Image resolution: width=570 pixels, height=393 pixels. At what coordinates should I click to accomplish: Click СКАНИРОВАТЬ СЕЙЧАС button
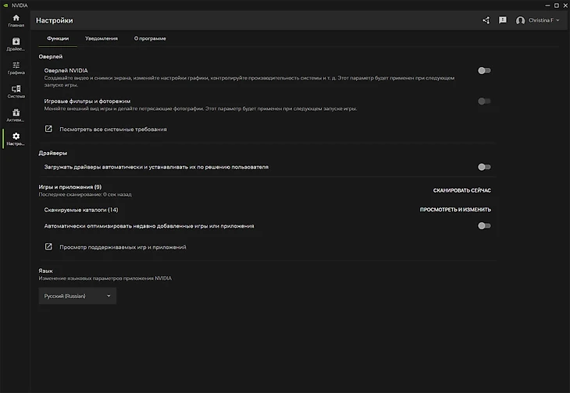(x=461, y=190)
